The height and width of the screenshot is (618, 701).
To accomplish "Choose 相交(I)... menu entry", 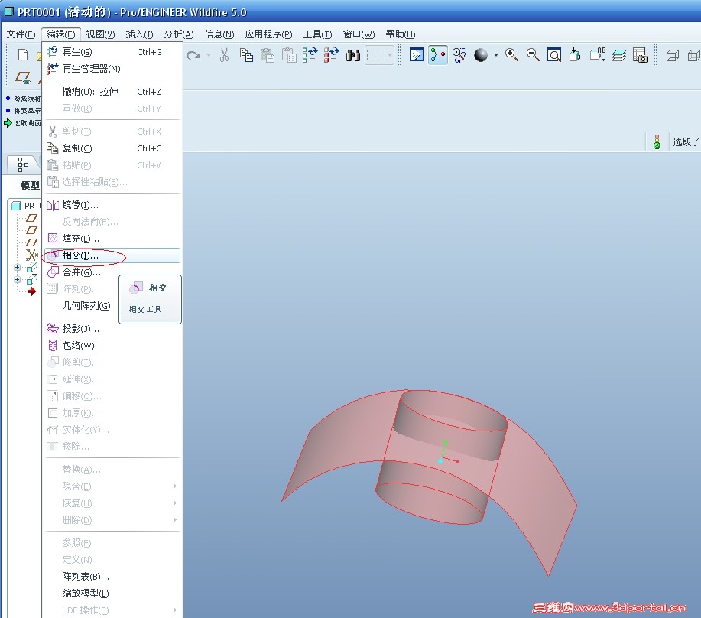I will pos(112,255).
